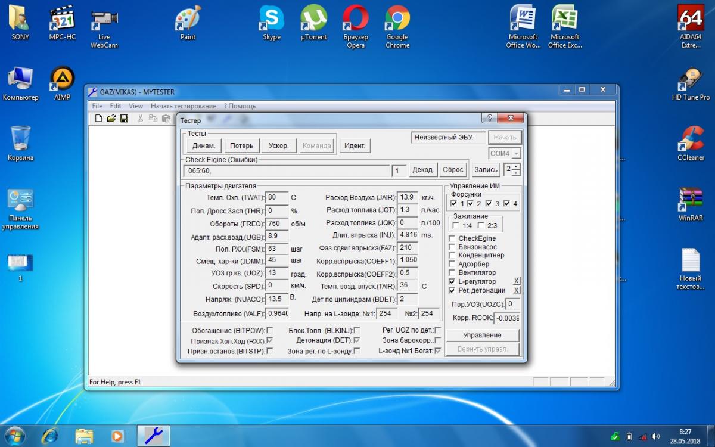
Task: Check the 2:3 ignition checkbox
Action: pos(481,225)
